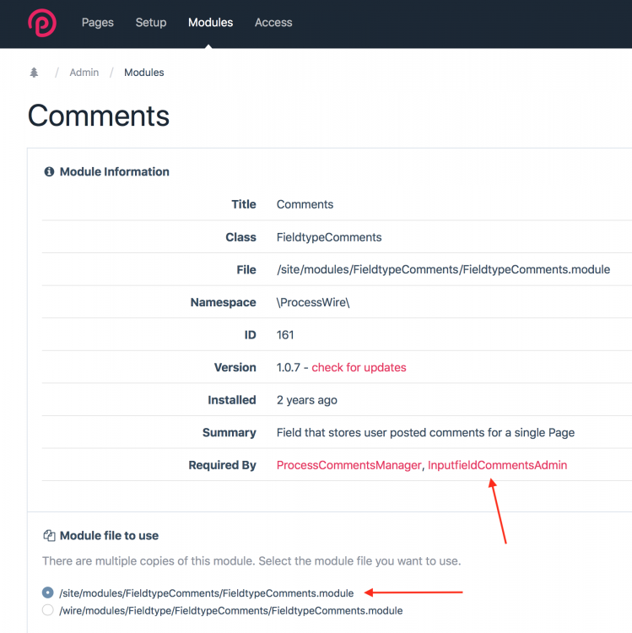Image resolution: width=632 pixels, height=633 pixels.
Task: Click the Module Information section header
Action: click(115, 171)
